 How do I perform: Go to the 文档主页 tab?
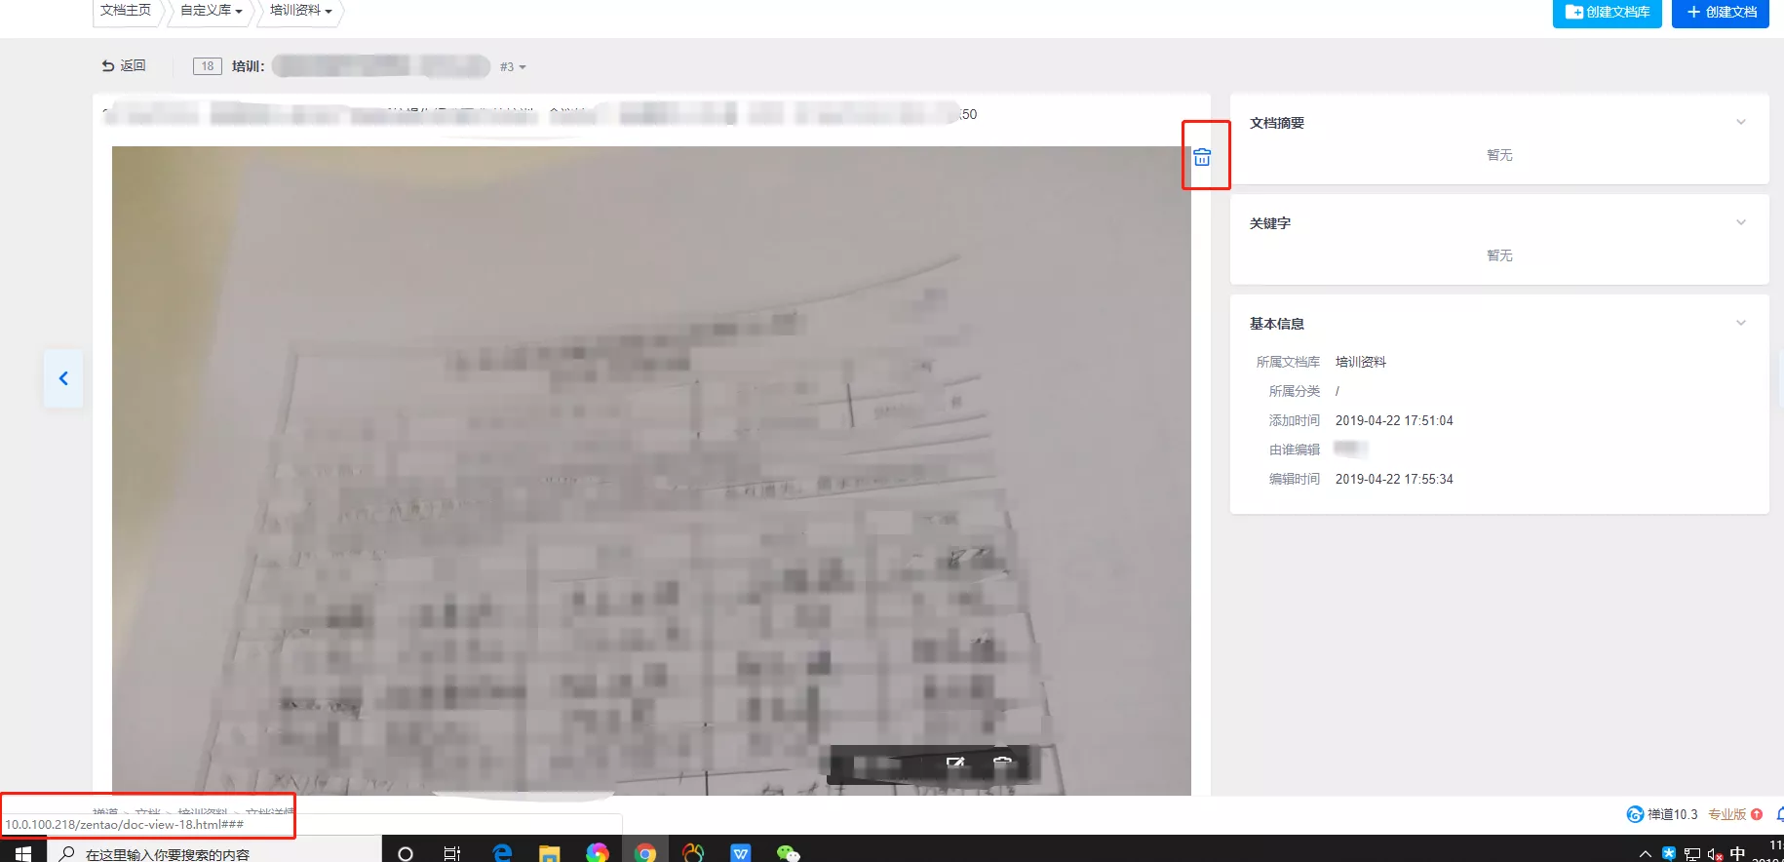point(126,11)
